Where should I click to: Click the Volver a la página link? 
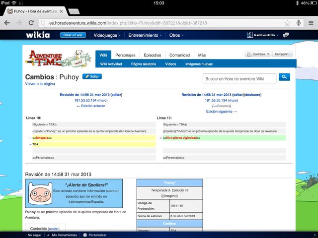[x=40, y=84]
